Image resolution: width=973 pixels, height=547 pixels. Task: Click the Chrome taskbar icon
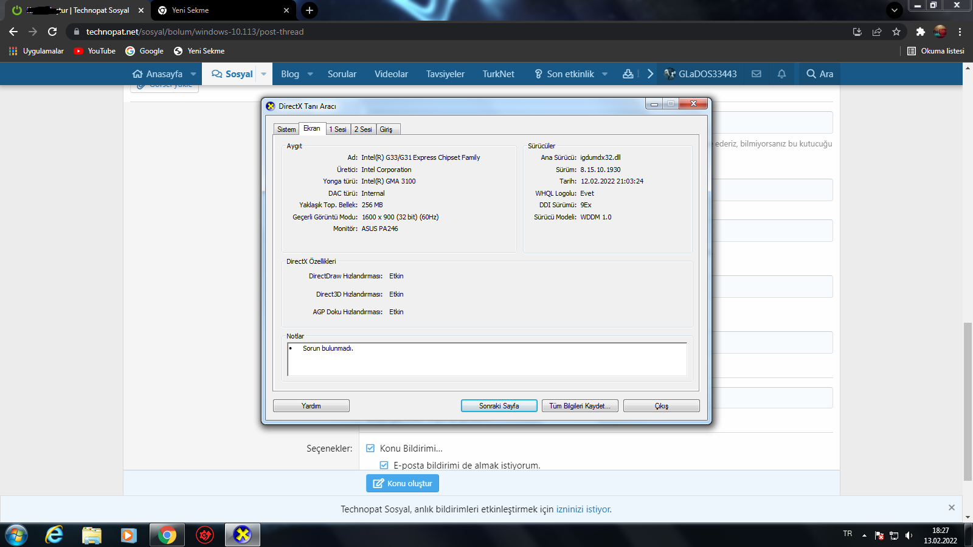(167, 535)
